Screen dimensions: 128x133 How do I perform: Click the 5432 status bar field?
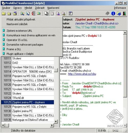point(115,130)
